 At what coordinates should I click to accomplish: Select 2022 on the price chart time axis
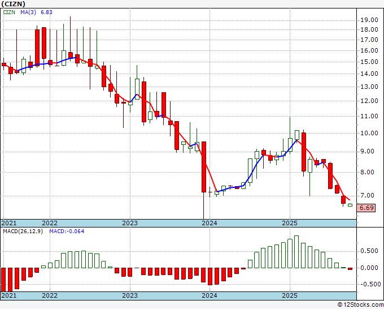[50, 223]
